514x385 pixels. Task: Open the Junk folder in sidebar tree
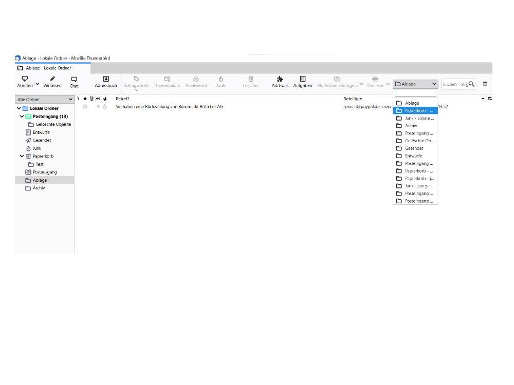pyautogui.click(x=36, y=148)
